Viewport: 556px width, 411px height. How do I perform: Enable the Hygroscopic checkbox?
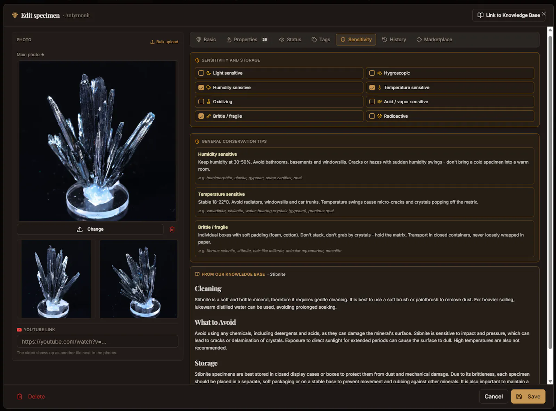(x=372, y=73)
